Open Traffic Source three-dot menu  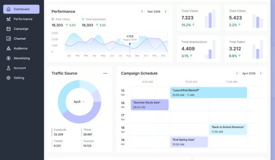point(105,73)
